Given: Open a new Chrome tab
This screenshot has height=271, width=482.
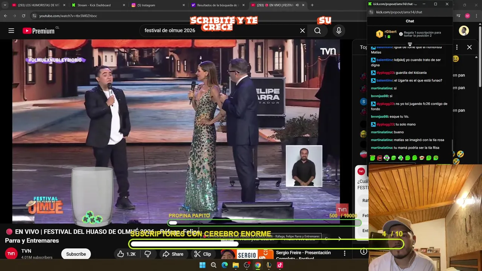Looking at the screenshot, I should click(312, 5).
